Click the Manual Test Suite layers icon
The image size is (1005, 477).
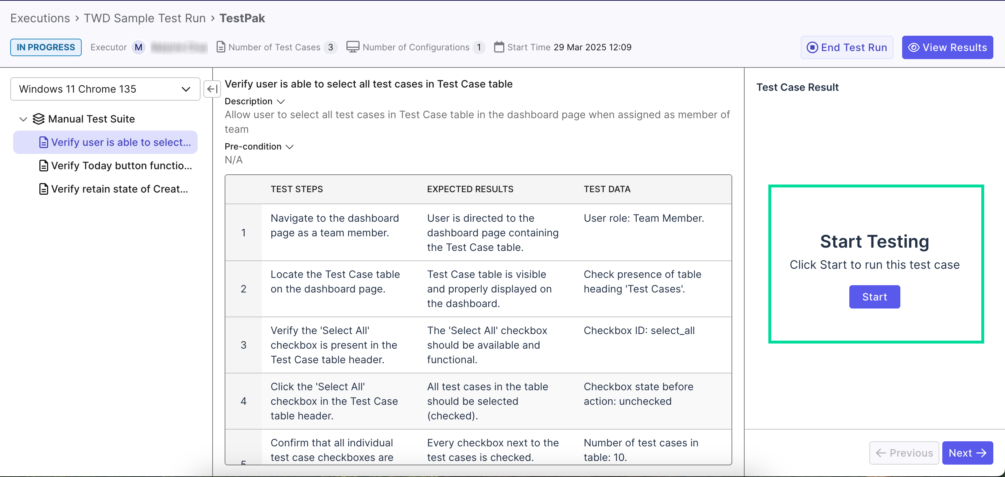(x=38, y=119)
